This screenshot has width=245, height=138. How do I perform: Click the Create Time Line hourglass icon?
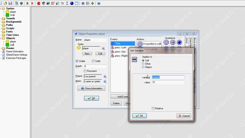(67, 3)
